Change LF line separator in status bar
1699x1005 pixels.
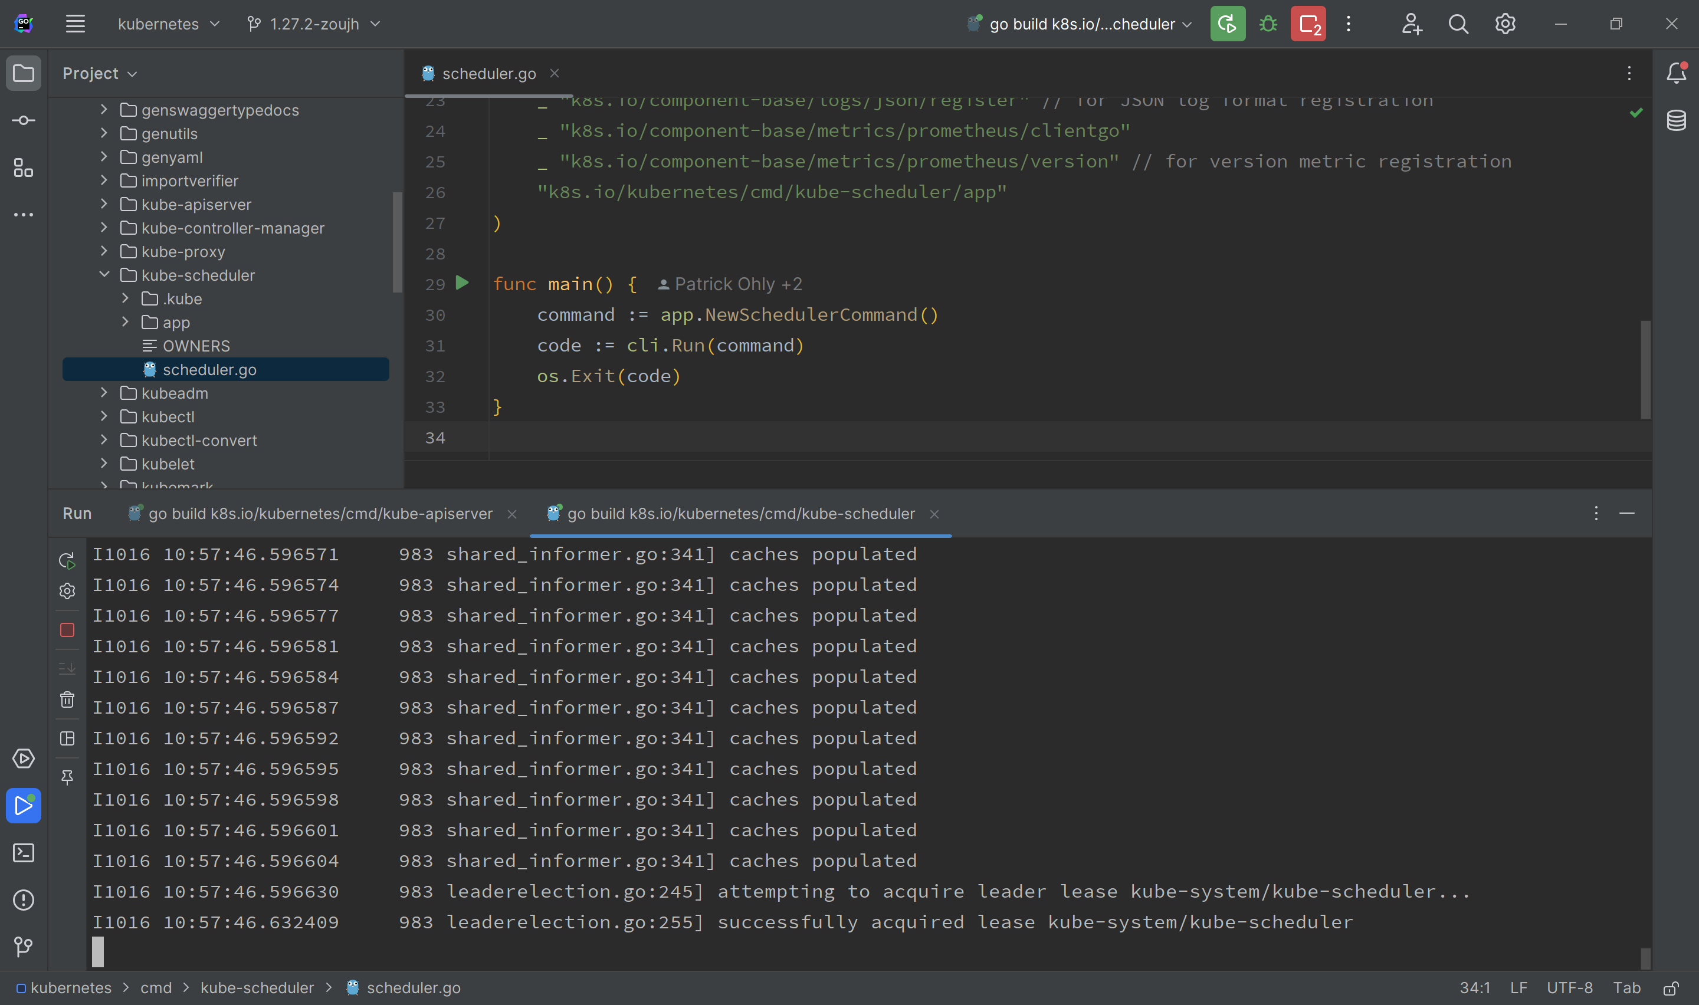pos(1518,988)
